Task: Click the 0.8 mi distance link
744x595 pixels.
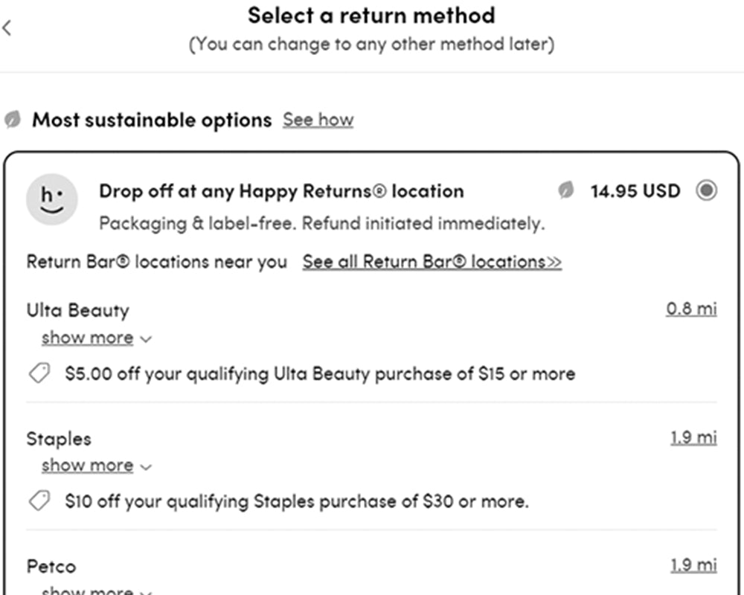Action: (691, 308)
